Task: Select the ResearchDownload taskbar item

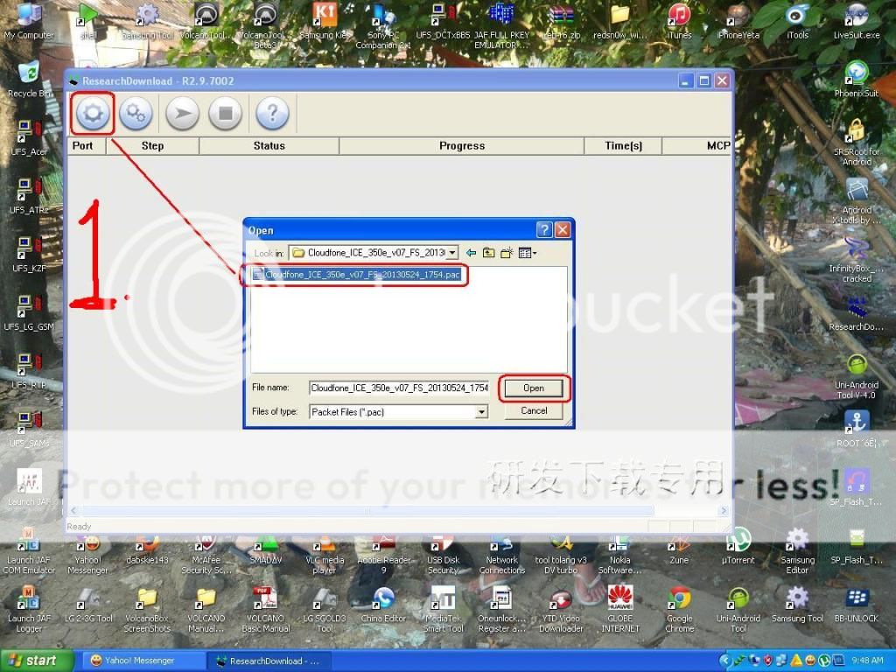Action: click(267, 661)
